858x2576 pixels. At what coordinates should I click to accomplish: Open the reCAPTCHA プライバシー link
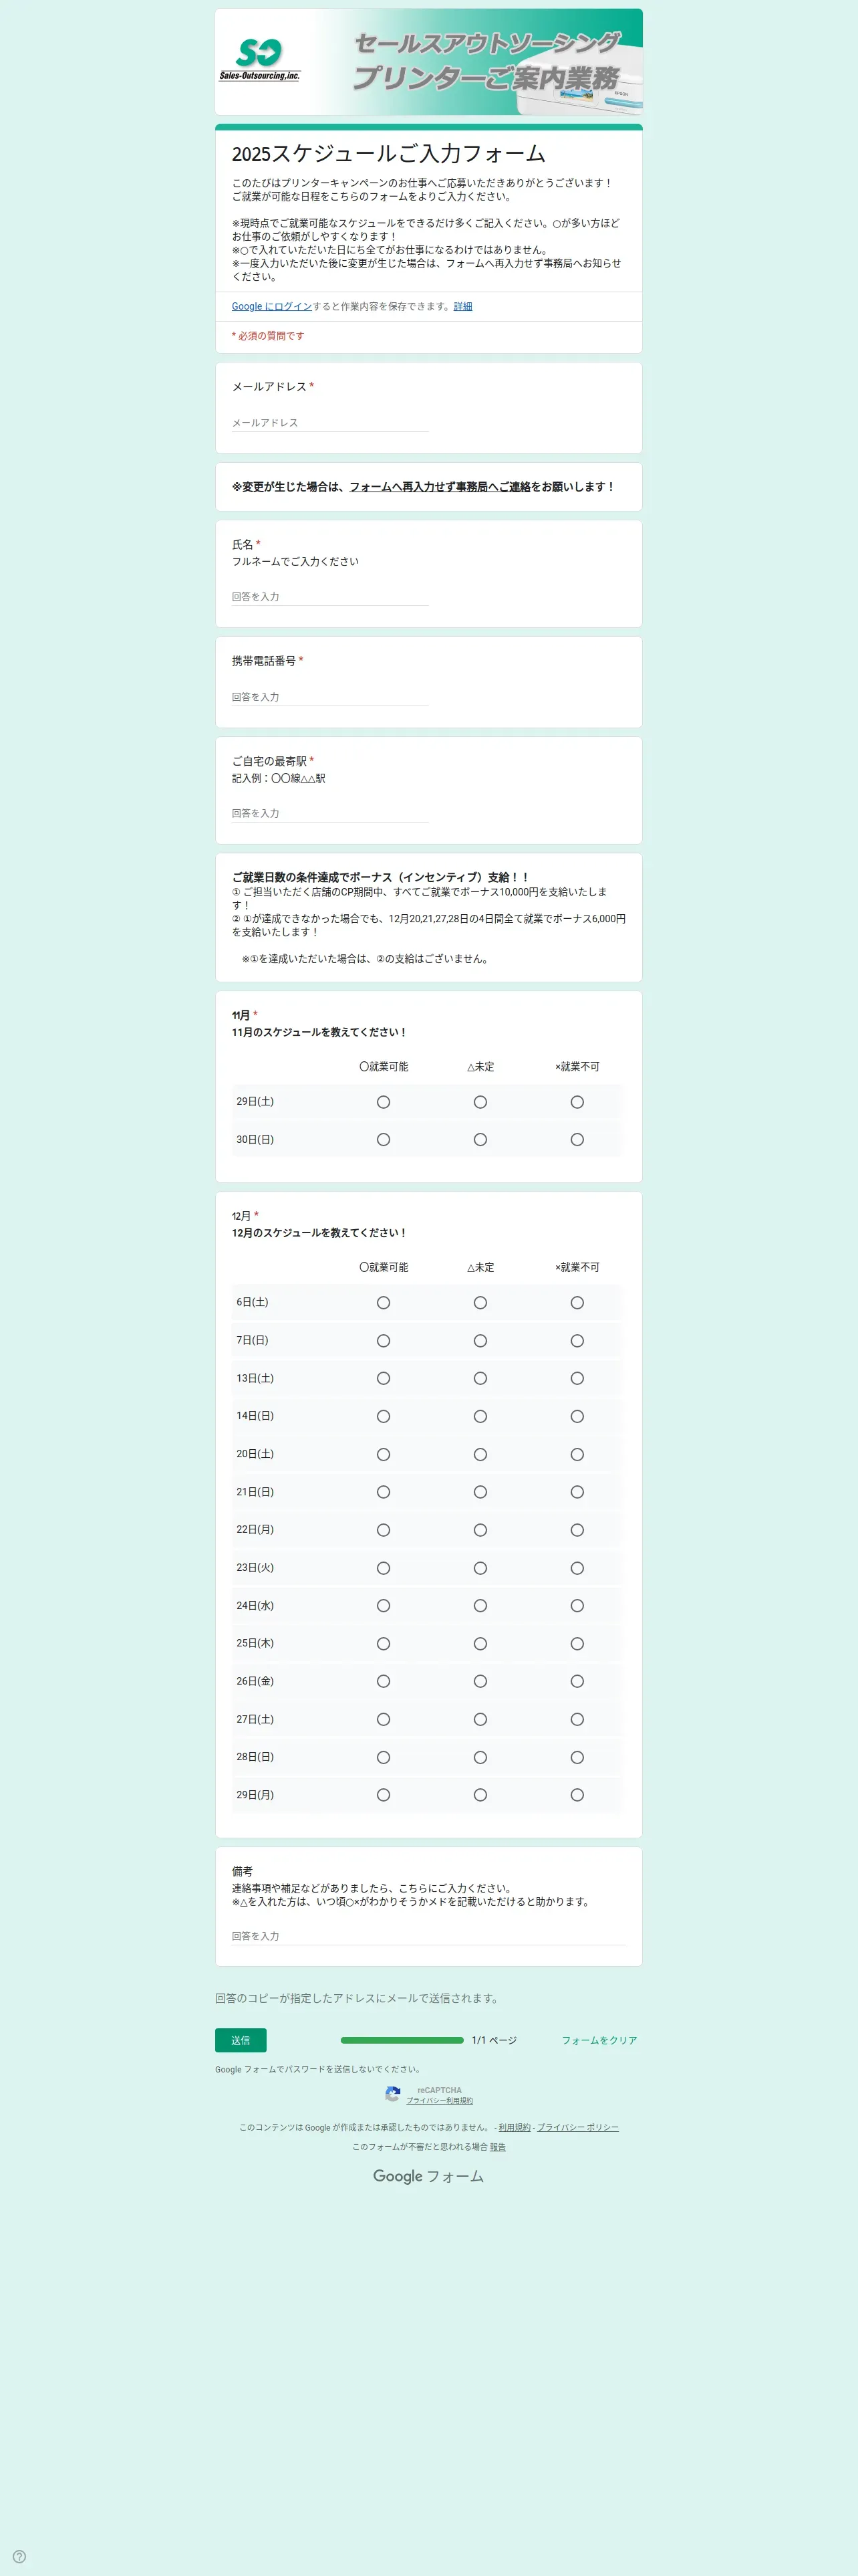tap(426, 2100)
